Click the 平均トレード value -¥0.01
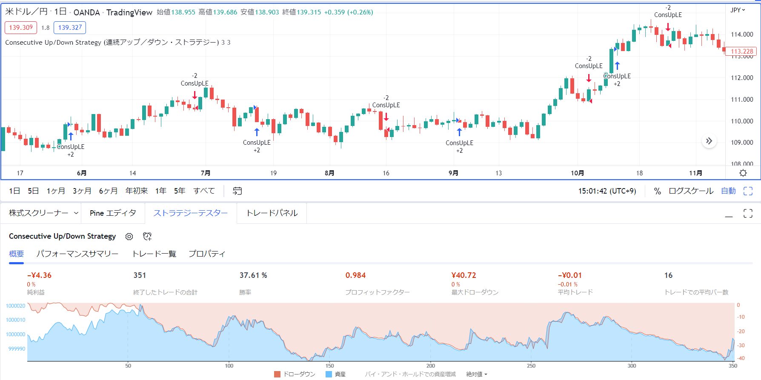Image resolution: width=761 pixels, height=380 pixels. click(569, 275)
